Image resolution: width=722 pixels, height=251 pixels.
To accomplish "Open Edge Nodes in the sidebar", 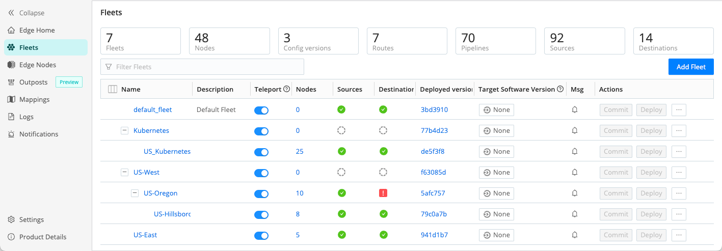I will 37,65.
